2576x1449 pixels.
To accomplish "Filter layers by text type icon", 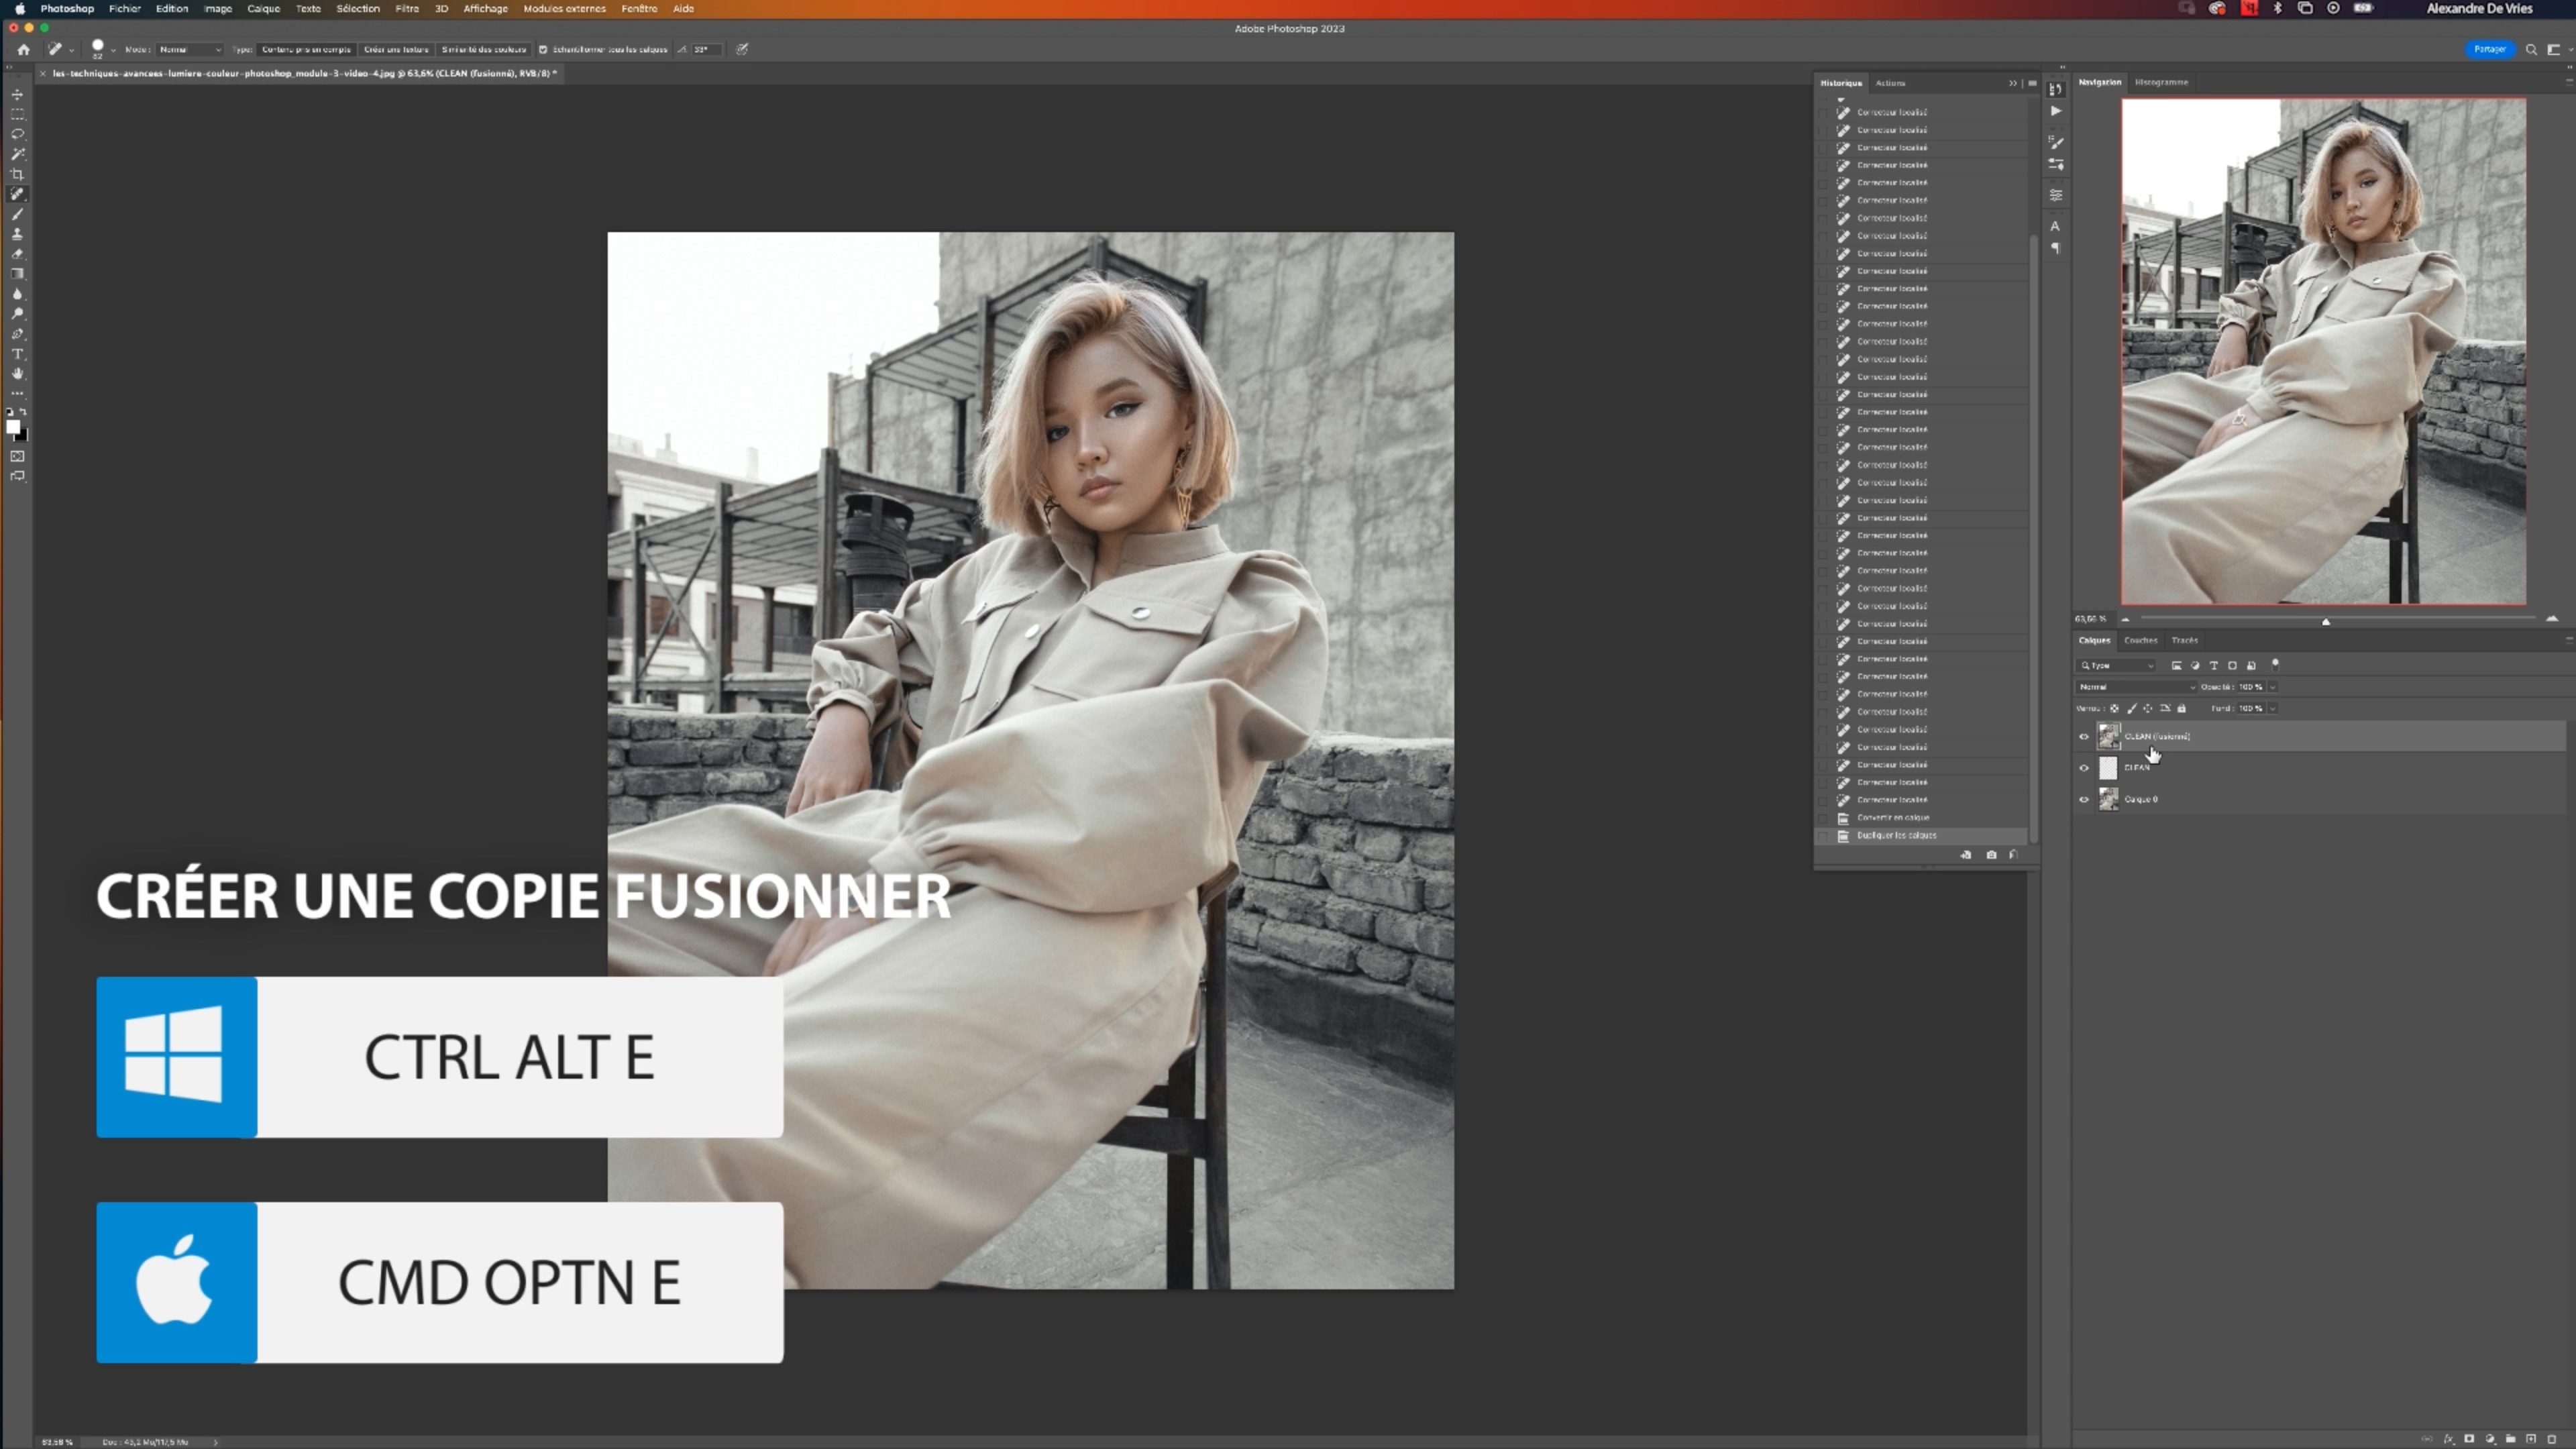I will 2213,665.
